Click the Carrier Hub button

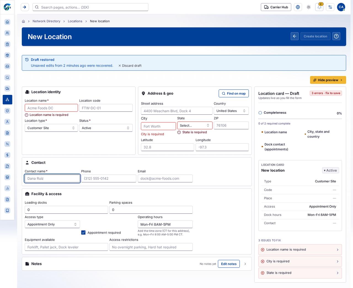(x=276, y=7)
